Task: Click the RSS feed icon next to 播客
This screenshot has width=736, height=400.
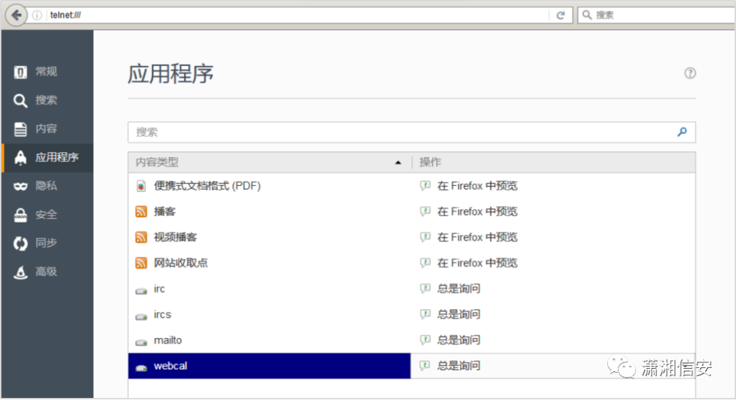Action: 141,211
